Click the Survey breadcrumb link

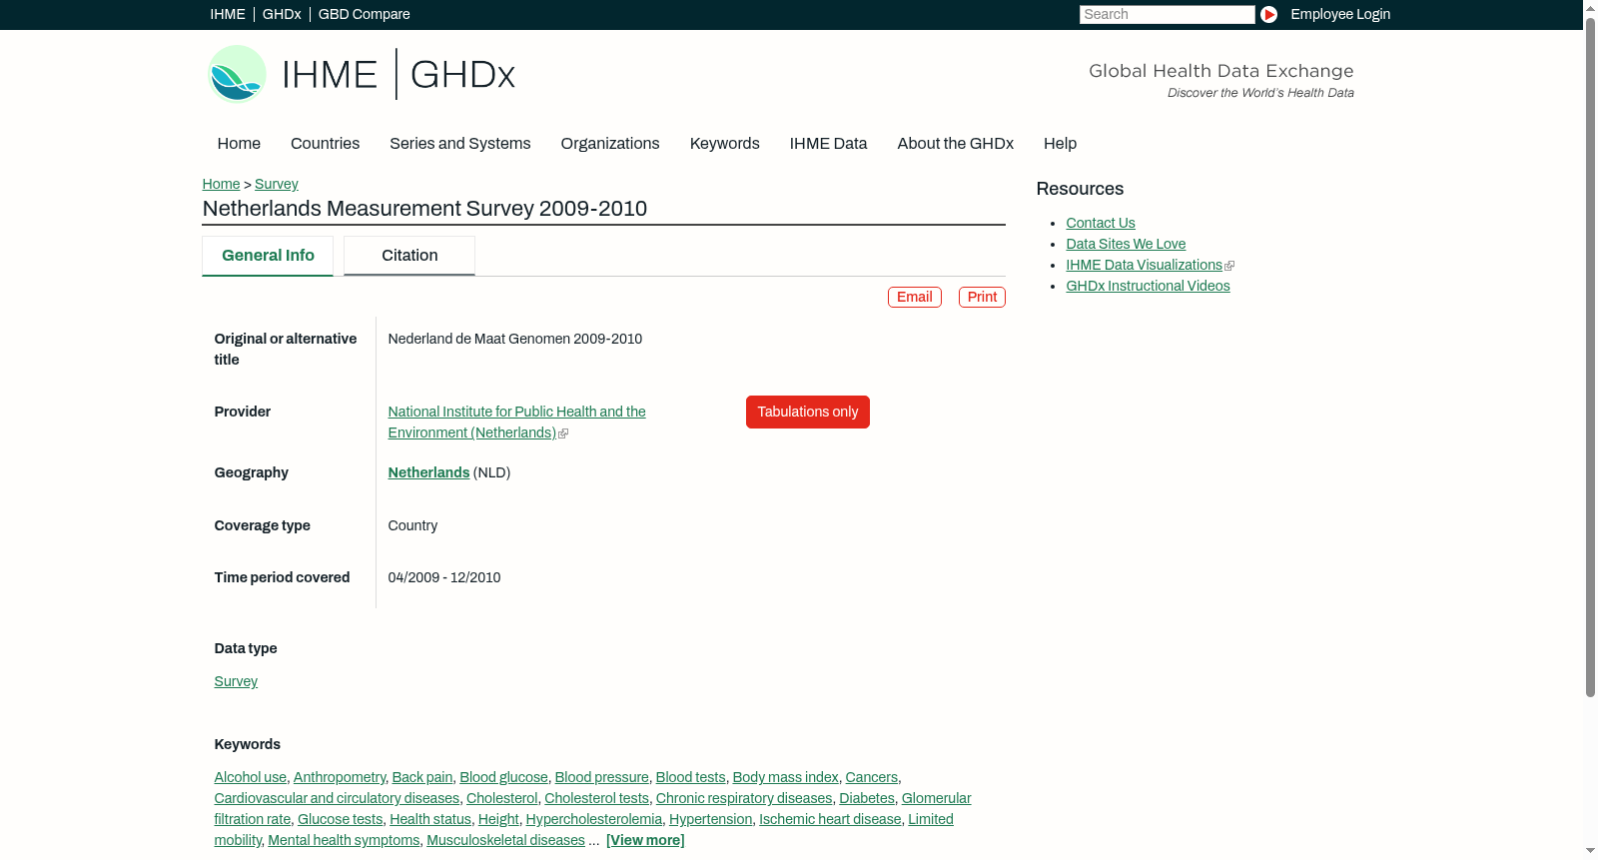[277, 184]
